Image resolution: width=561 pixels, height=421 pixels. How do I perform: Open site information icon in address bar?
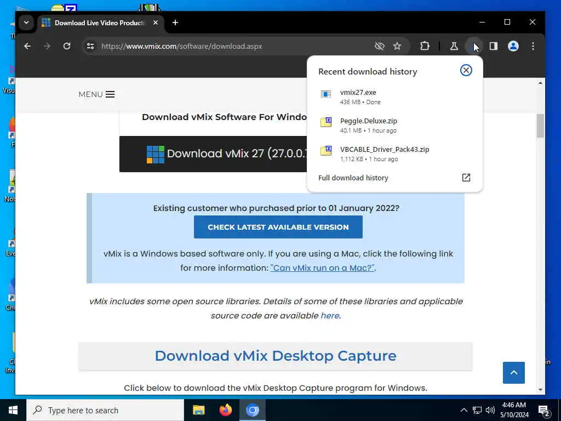click(90, 46)
